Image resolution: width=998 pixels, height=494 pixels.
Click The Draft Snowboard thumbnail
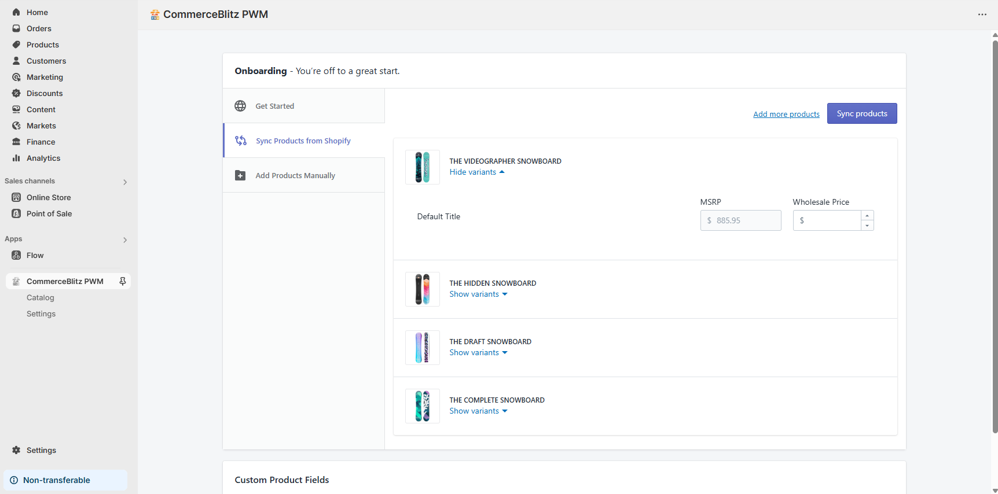click(x=423, y=348)
